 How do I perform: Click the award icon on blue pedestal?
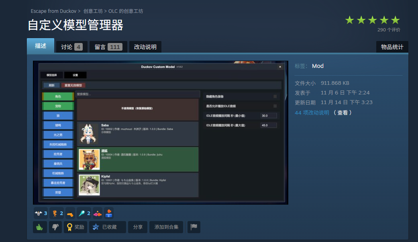click(109, 213)
